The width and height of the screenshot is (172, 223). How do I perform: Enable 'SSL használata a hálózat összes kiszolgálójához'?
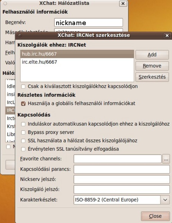pos(23,141)
